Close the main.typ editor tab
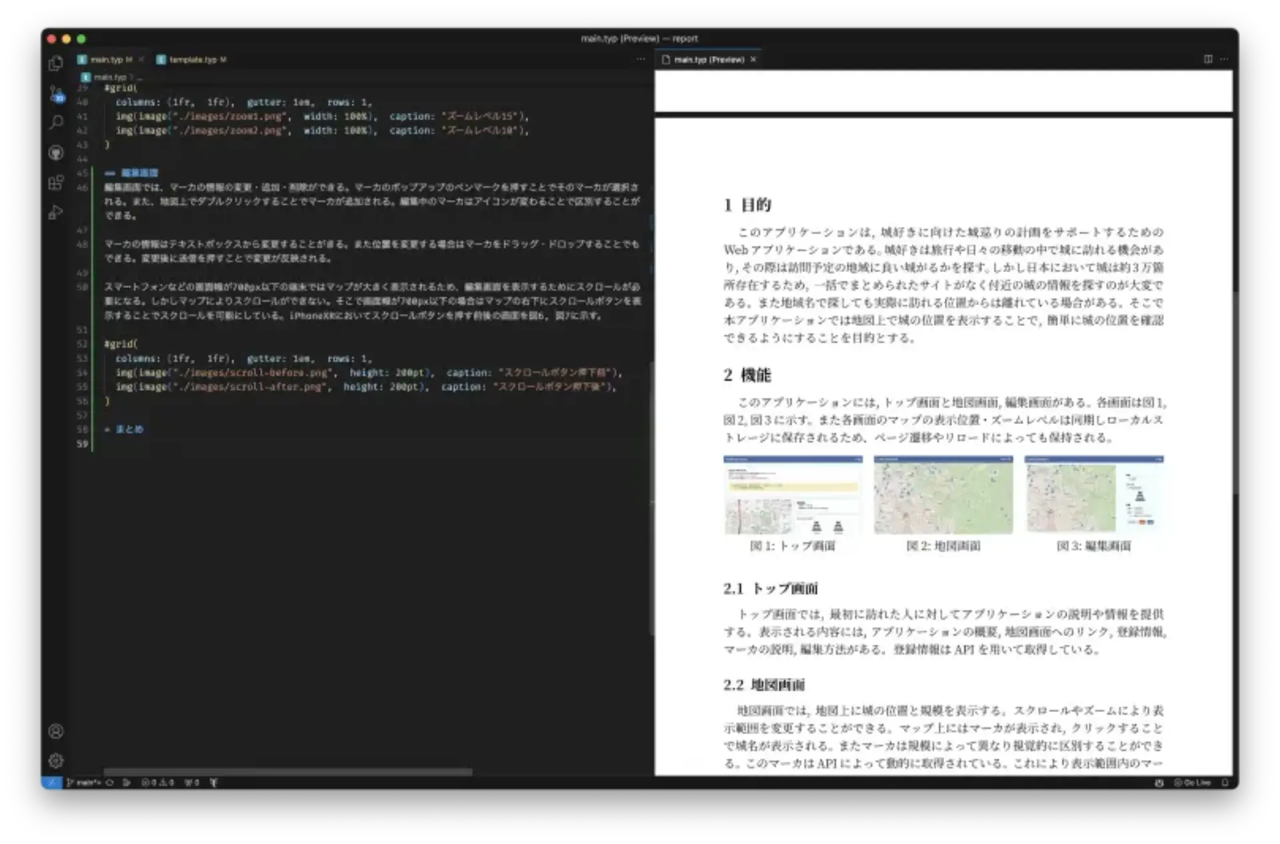Screen dimensions: 1280x844 click(141, 59)
